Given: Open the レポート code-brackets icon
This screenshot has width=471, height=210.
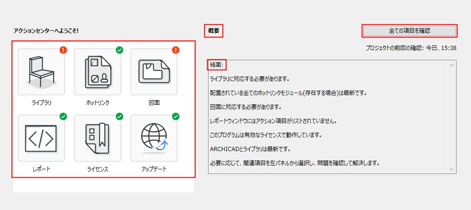Looking at the screenshot, I should point(41,138).
